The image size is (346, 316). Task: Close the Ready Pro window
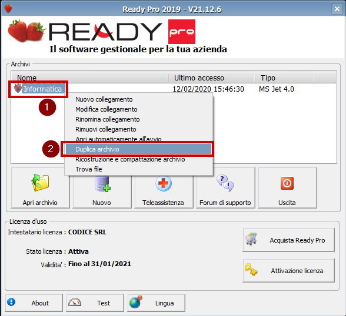tap(337, 9)
